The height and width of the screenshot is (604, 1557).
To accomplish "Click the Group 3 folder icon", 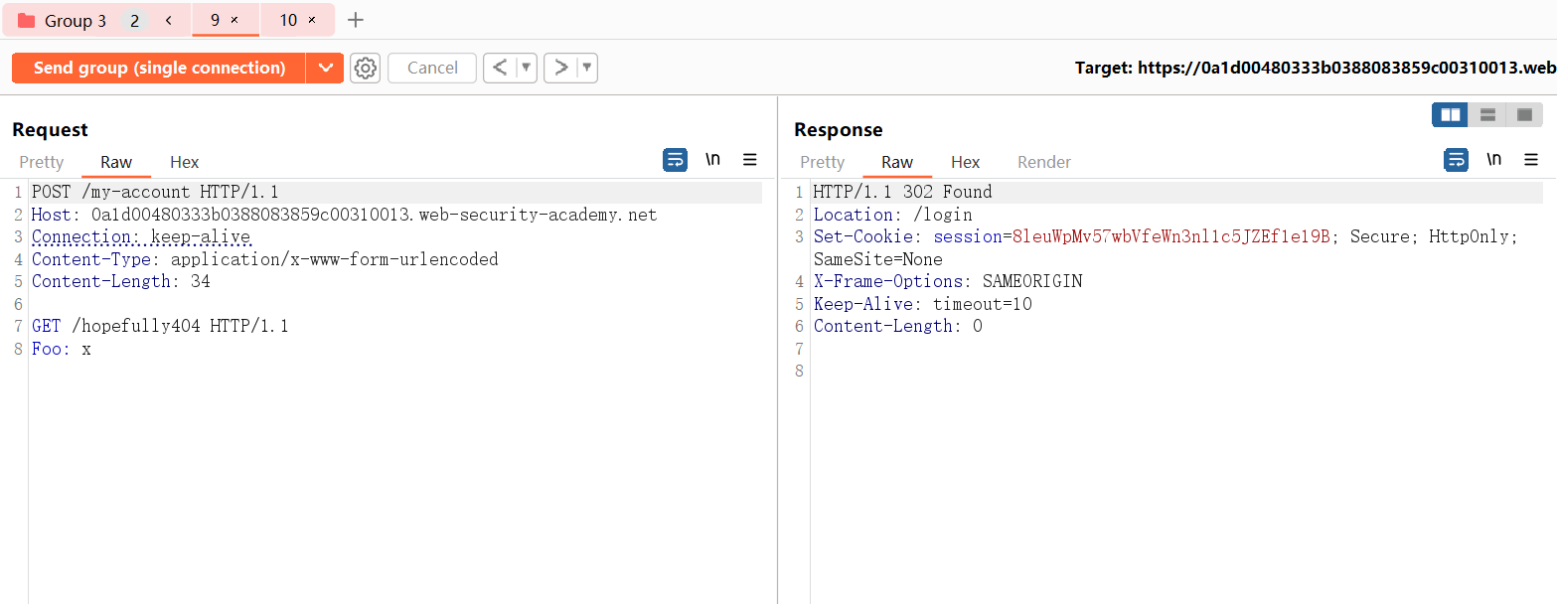I will coord(27,20).
